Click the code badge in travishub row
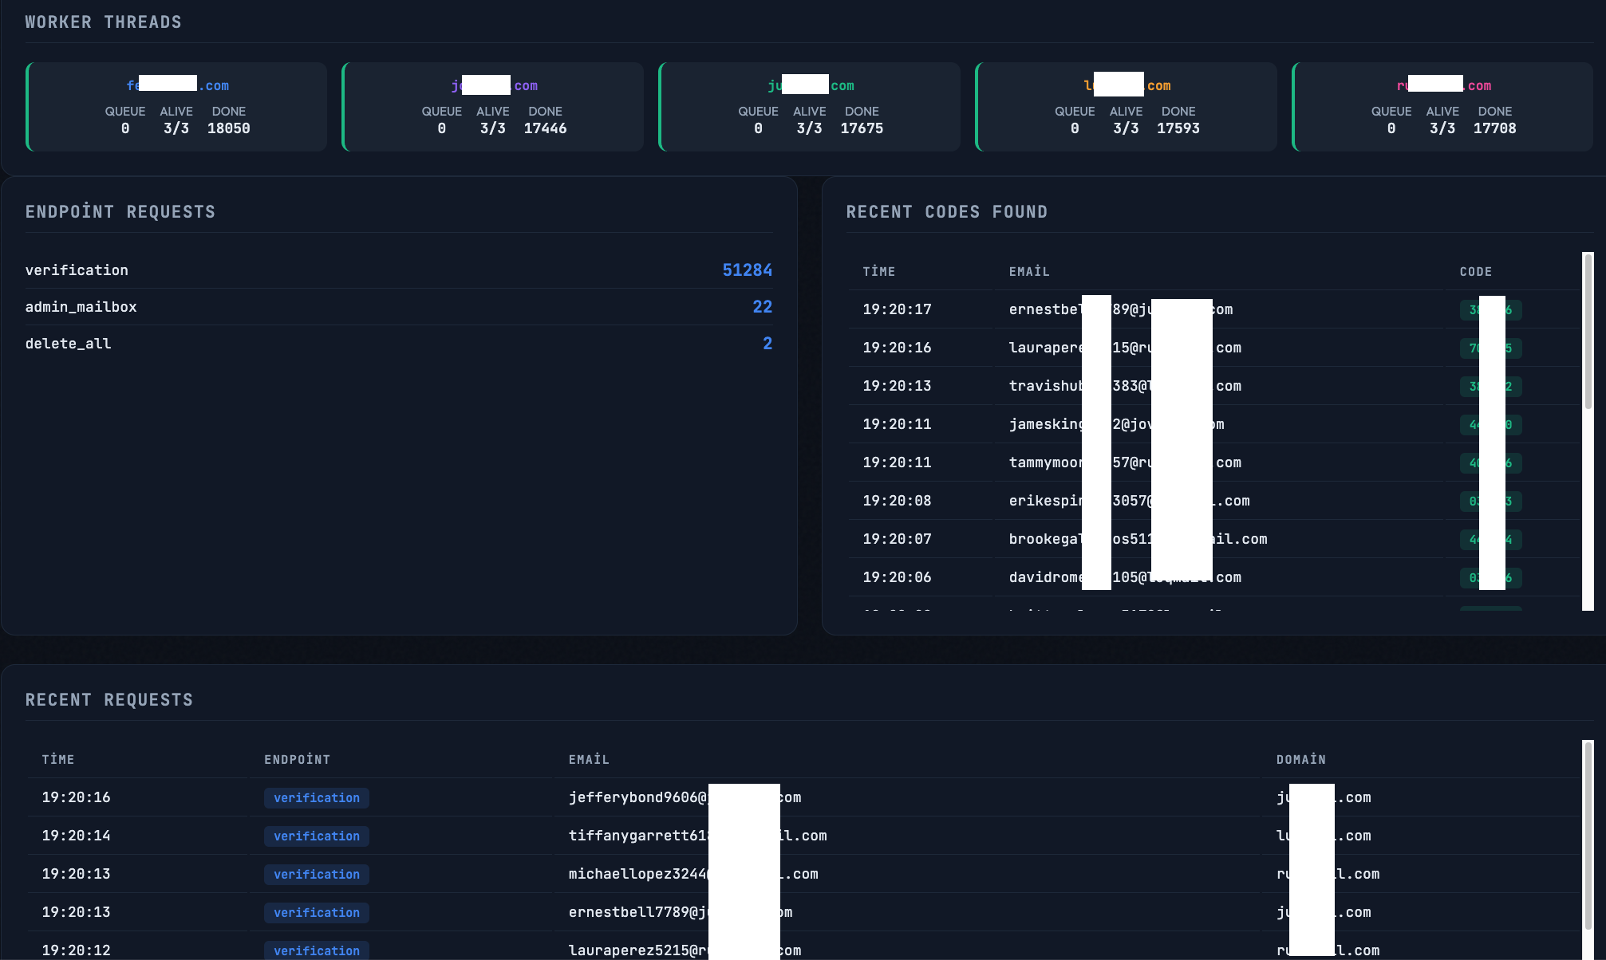Image resolution: width=1606 pixels, height=960 pixels. 1490,387
